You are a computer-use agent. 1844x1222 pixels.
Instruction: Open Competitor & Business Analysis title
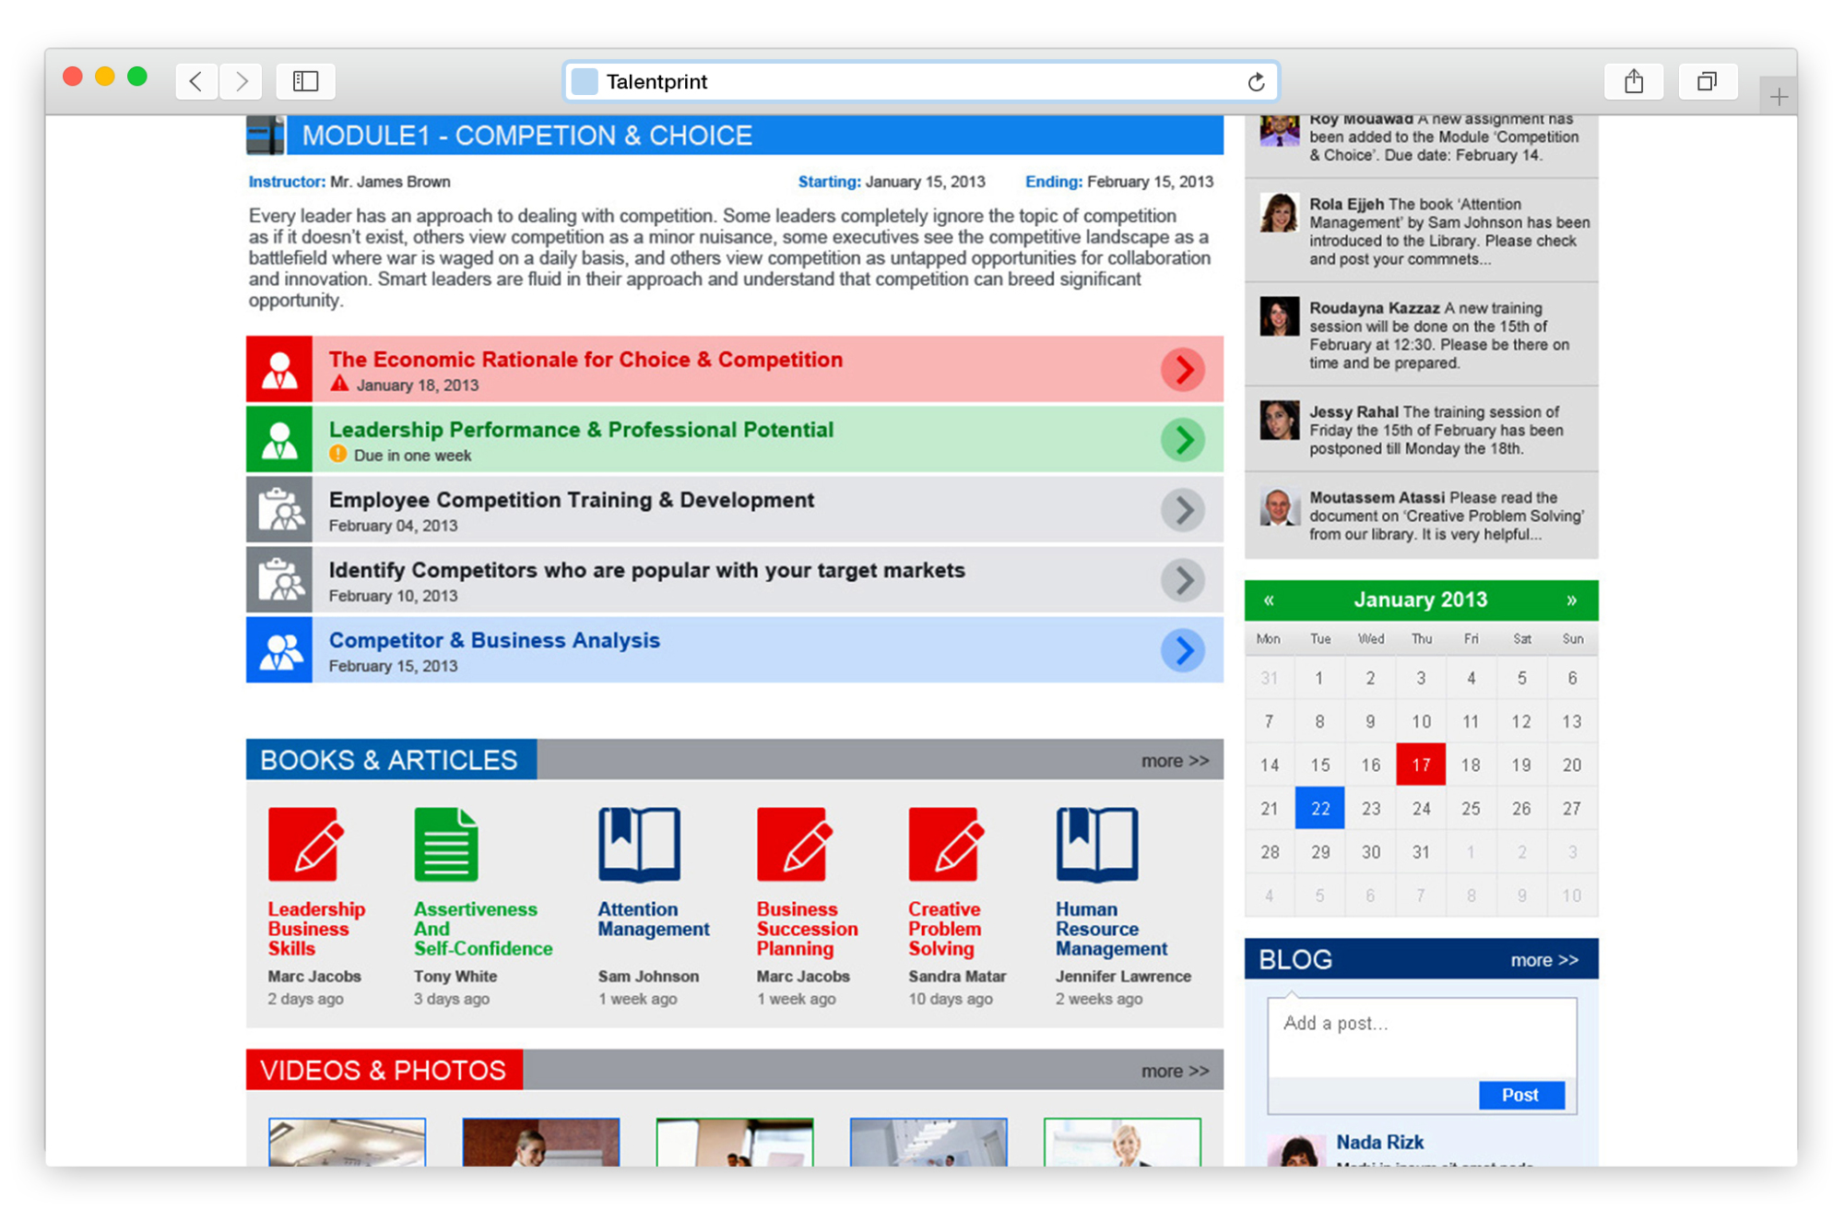click(494, 640)
